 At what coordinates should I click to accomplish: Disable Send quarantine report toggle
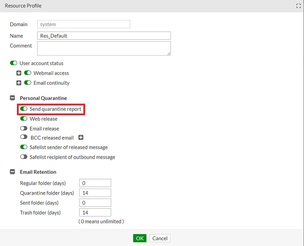coord(23,109)
